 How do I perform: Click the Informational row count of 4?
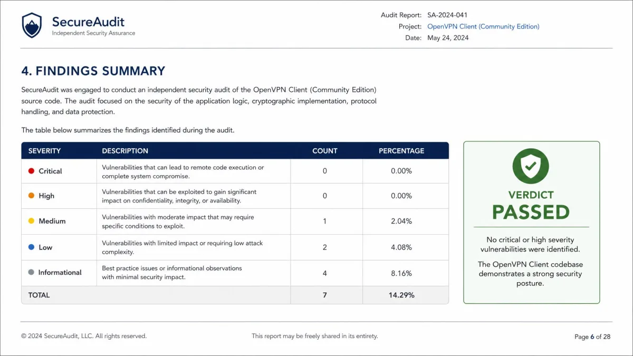click(325, 273)
